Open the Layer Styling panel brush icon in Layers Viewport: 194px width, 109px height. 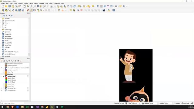coord(2,61)
